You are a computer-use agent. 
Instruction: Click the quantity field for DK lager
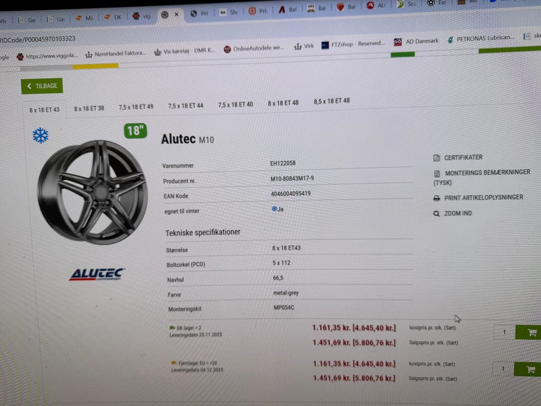[x=503, y=333]
